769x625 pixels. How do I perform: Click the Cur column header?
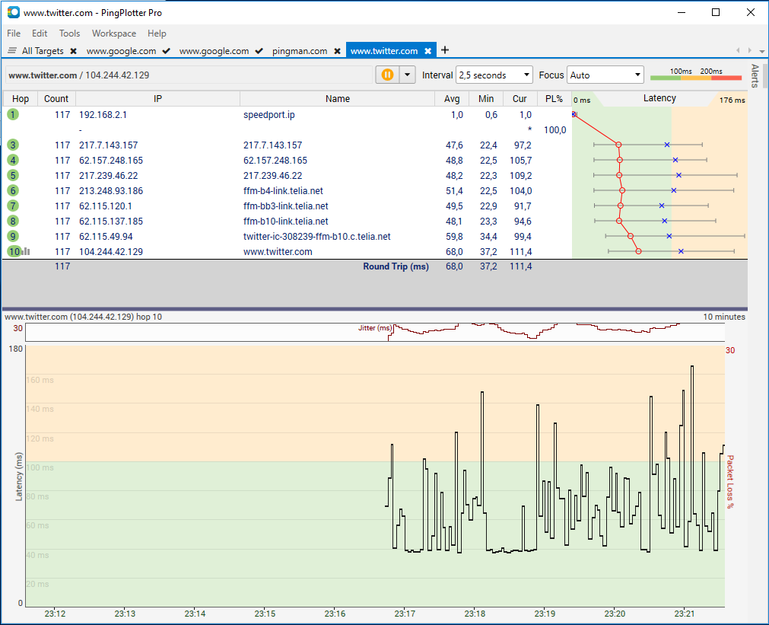pos(520,99)
